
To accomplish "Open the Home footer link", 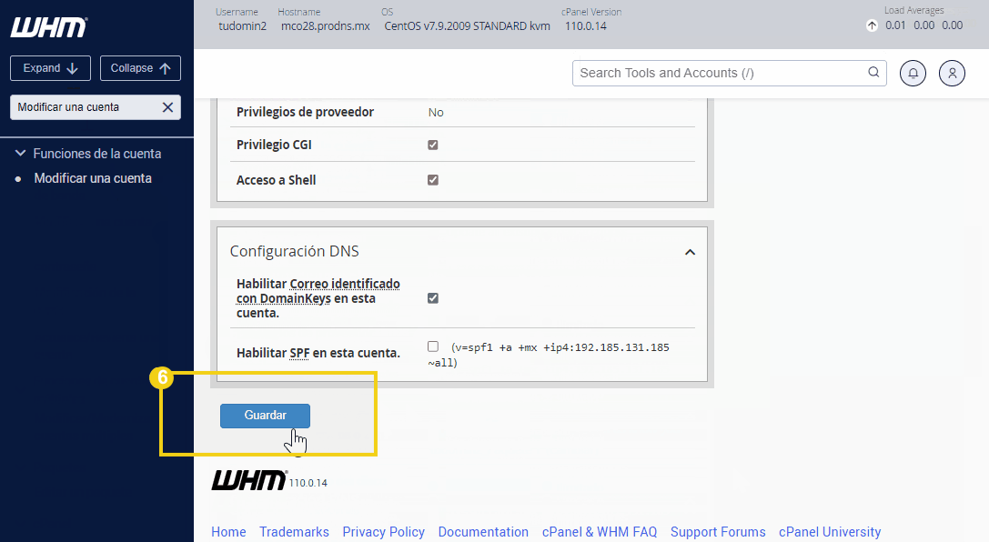I will [x=228, y=532].
